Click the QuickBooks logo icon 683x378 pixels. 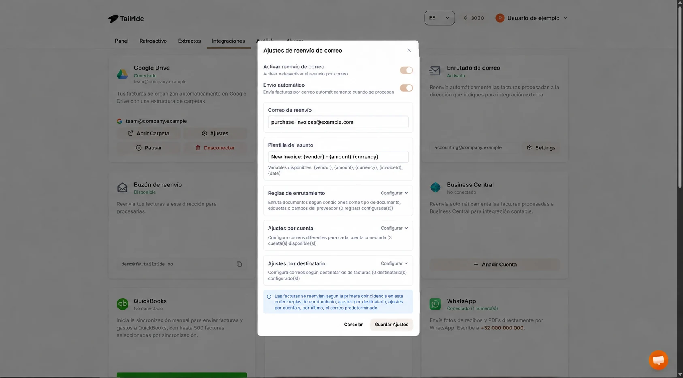[122, 303]
